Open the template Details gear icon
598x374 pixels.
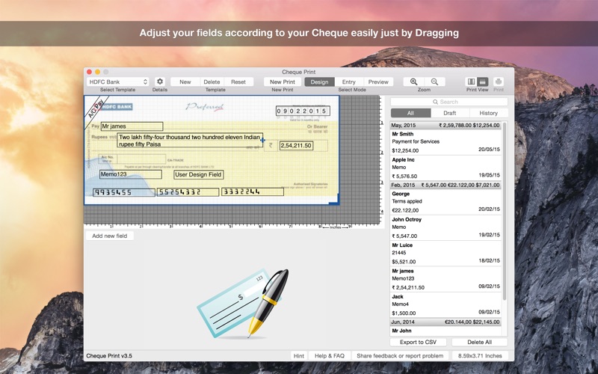(x=160, y=82)
